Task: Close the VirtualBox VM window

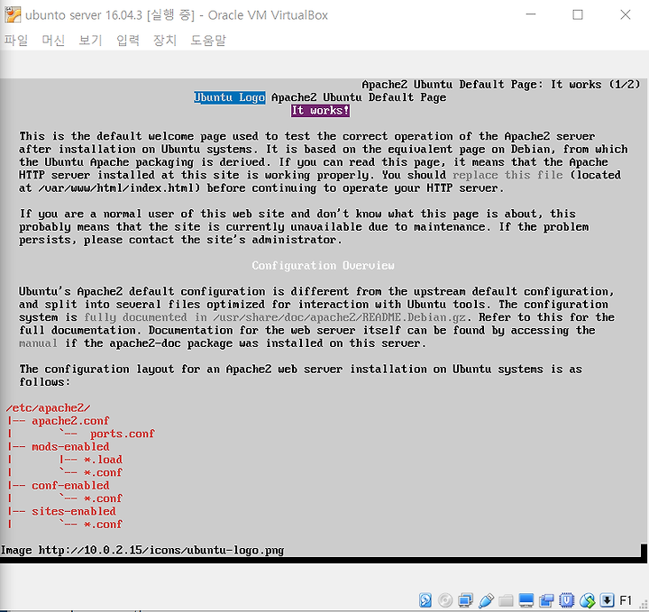Action: coord(626,14)
